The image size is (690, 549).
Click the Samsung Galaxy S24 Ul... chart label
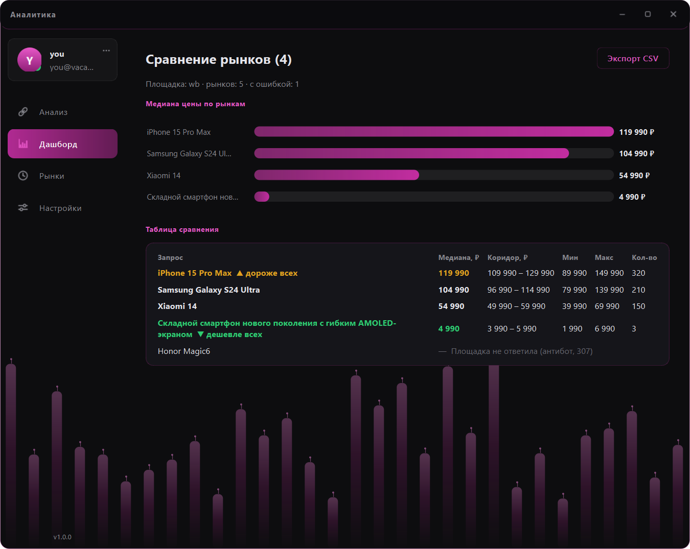(x=189, y=154)
